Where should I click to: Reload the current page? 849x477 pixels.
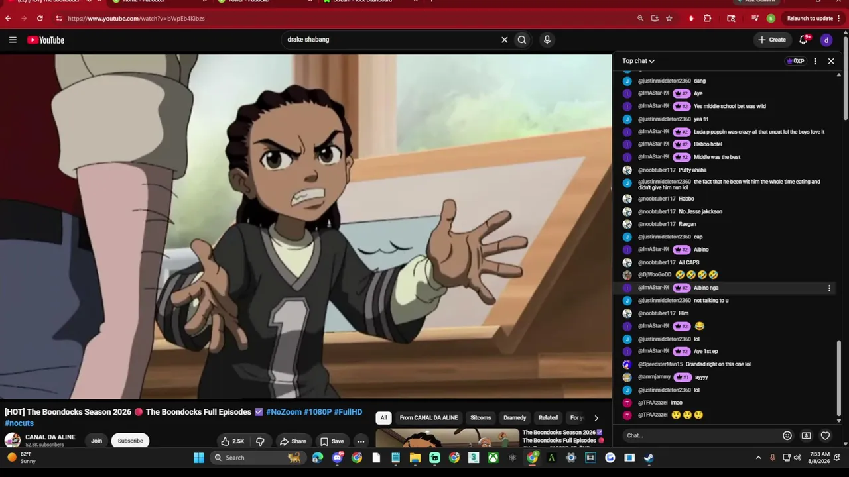(x=40, y=19)
